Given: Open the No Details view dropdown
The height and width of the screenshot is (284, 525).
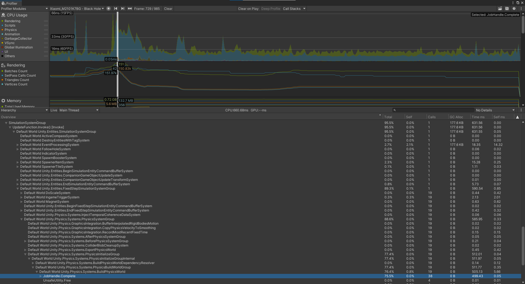Looking at the screenshot, I should point(495,110).
